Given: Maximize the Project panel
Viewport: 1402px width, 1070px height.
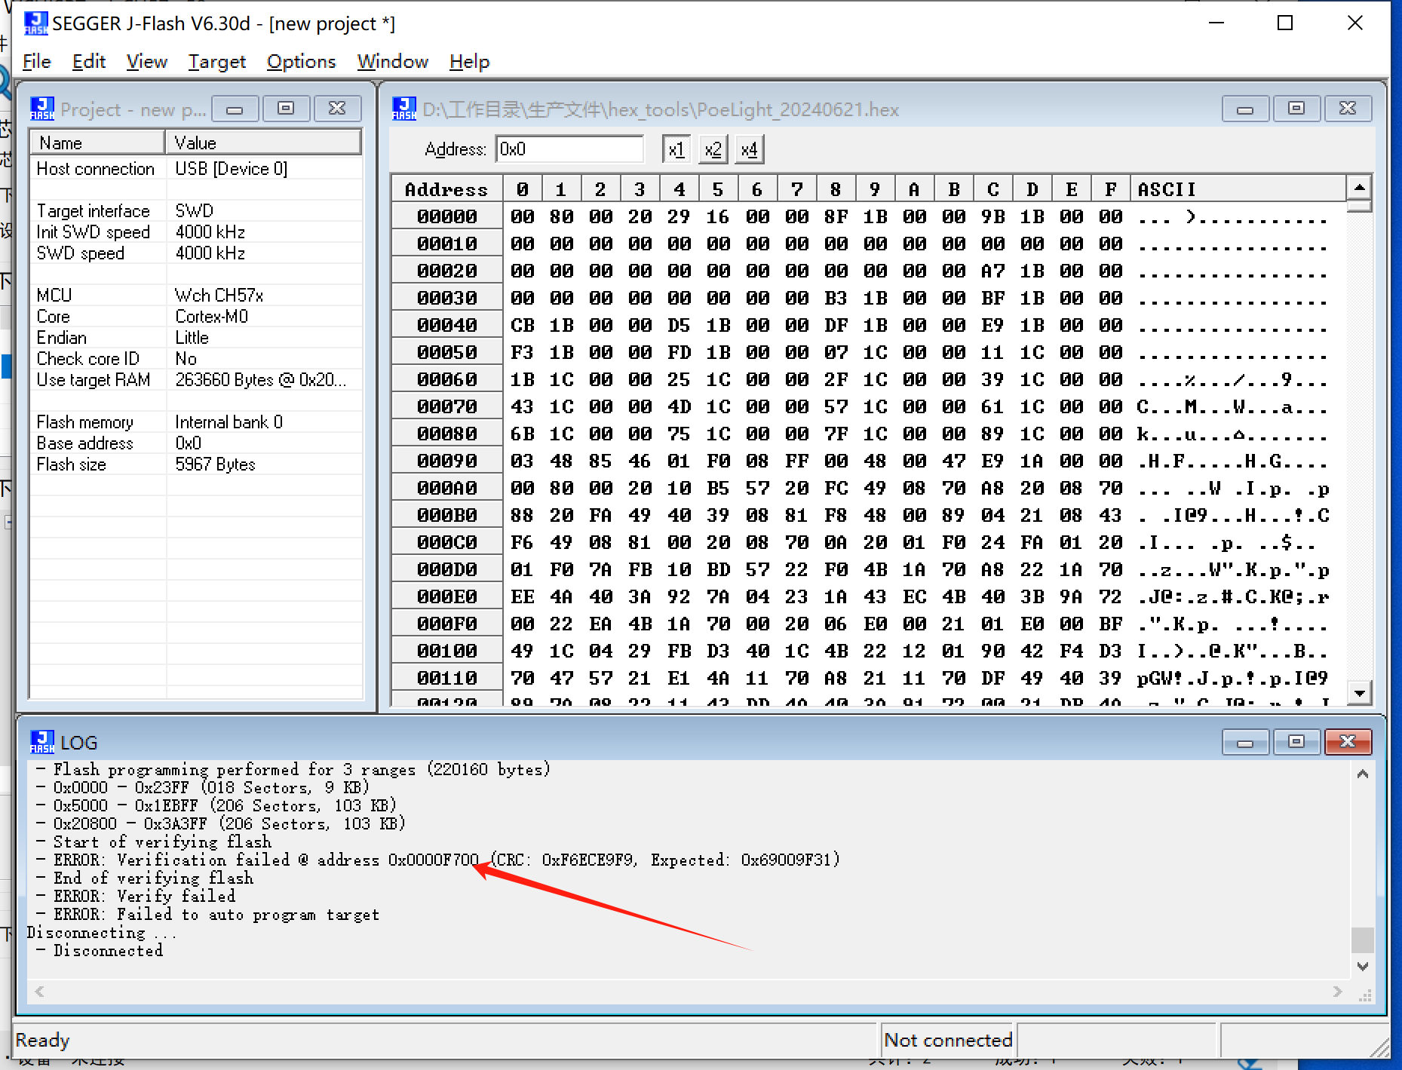Looking at the screenshot, I should (x=286, y=109).
